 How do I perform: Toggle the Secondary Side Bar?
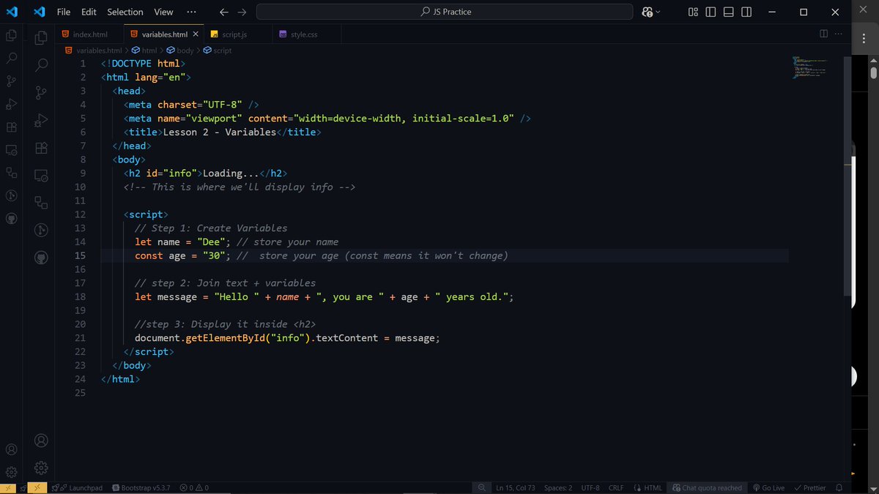[x=746, y=12]
